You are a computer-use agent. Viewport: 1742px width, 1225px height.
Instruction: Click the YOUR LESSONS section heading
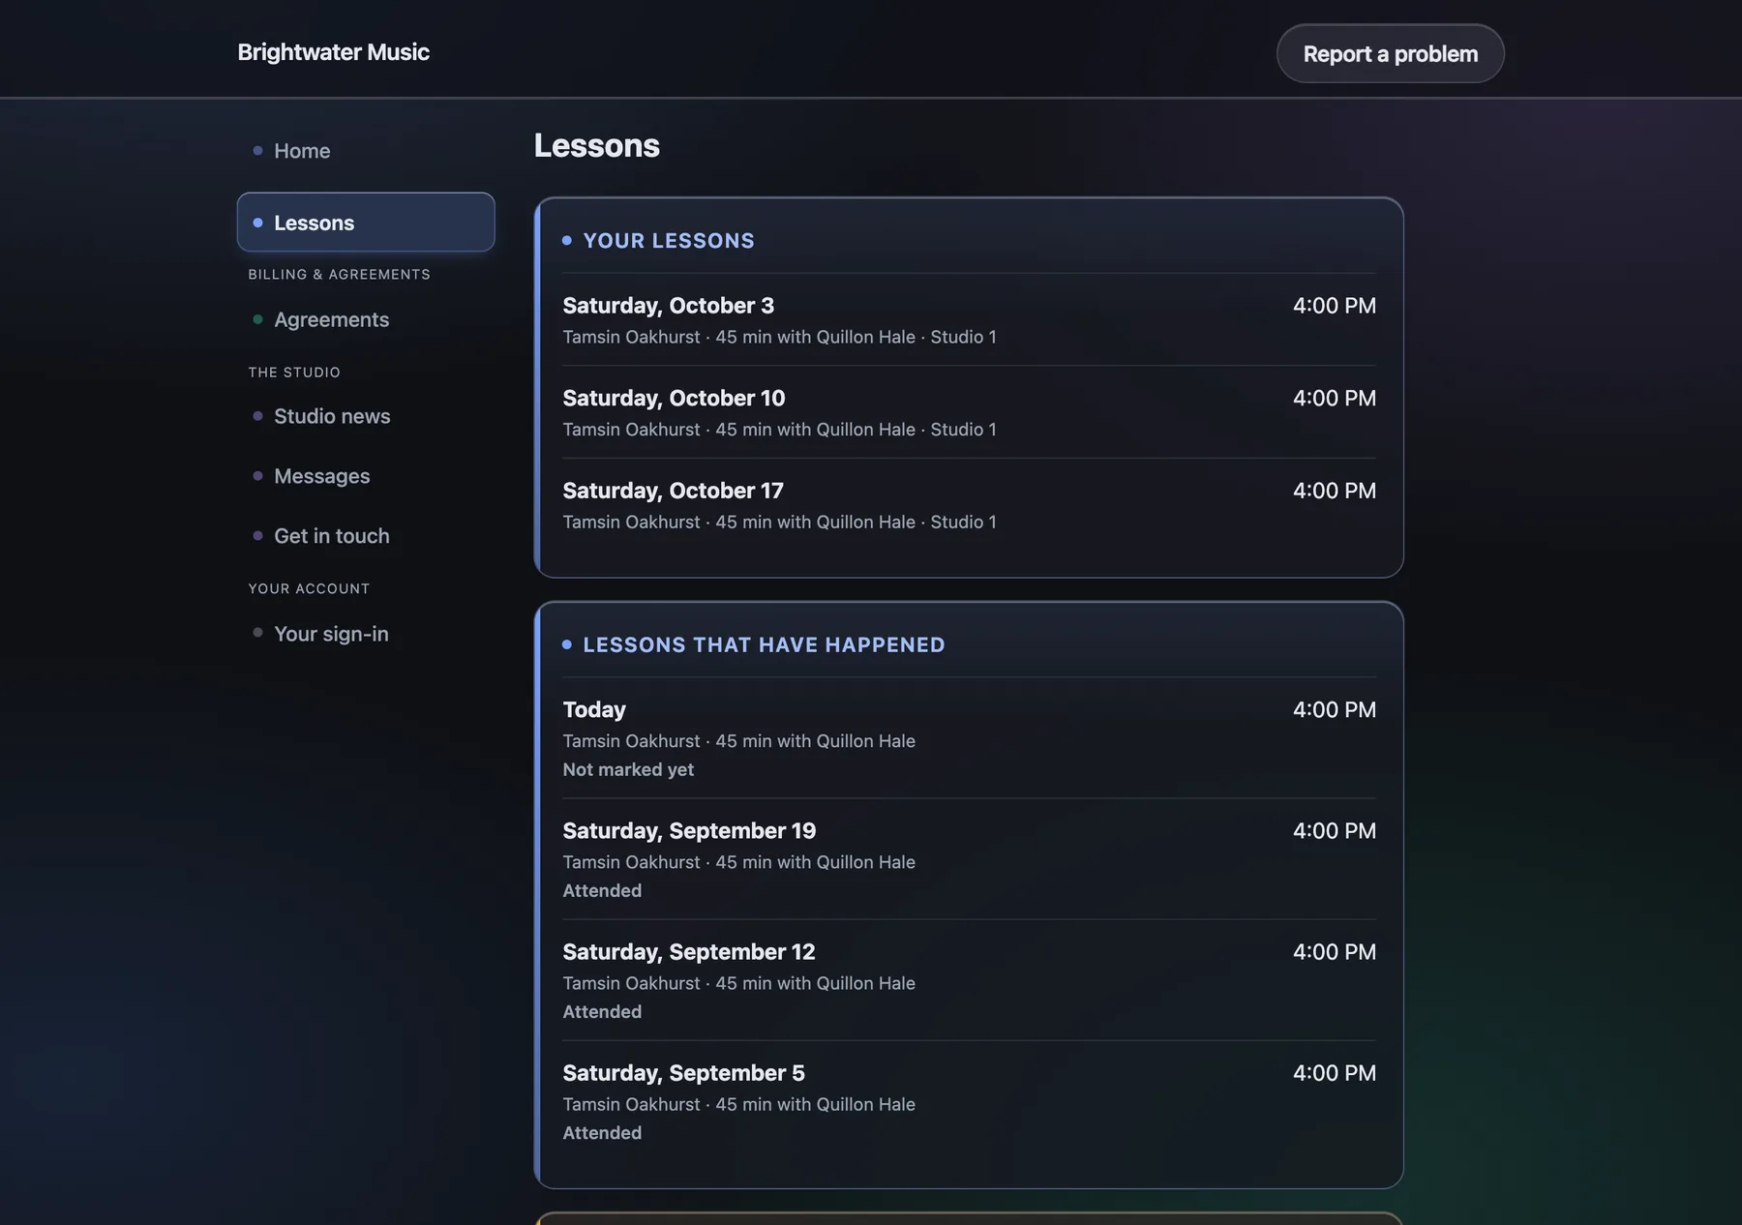click(x=669, y=241)
